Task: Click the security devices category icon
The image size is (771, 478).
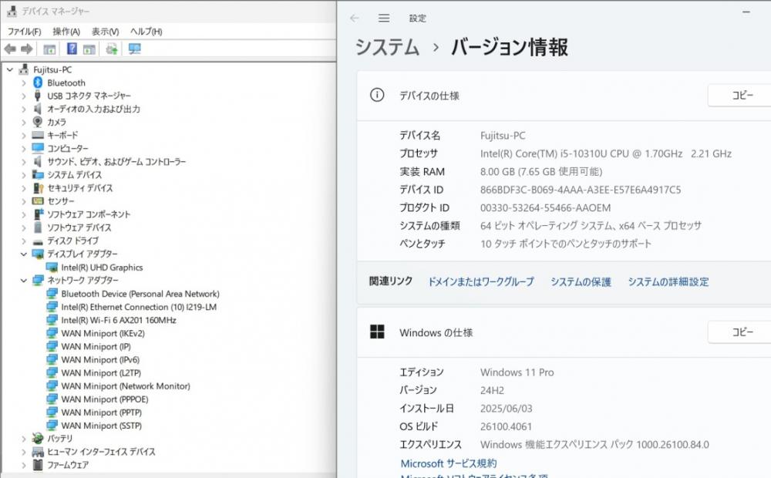Action: [x=38, y=188]
